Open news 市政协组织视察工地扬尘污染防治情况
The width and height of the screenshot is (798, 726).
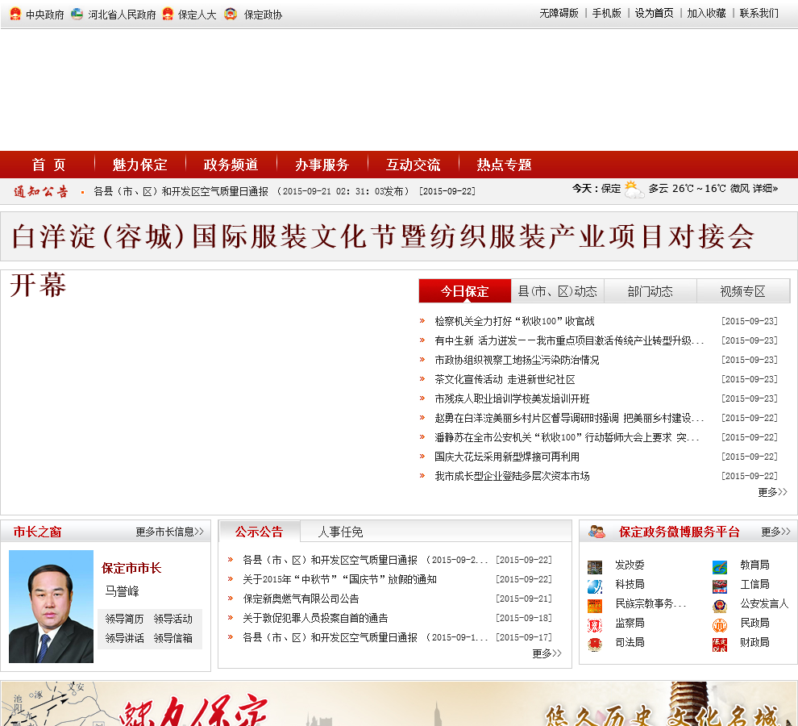pos(517,360)
